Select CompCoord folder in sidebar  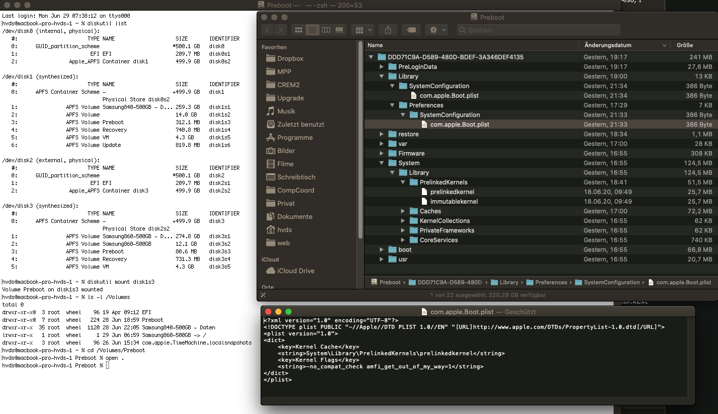[290, 190]
